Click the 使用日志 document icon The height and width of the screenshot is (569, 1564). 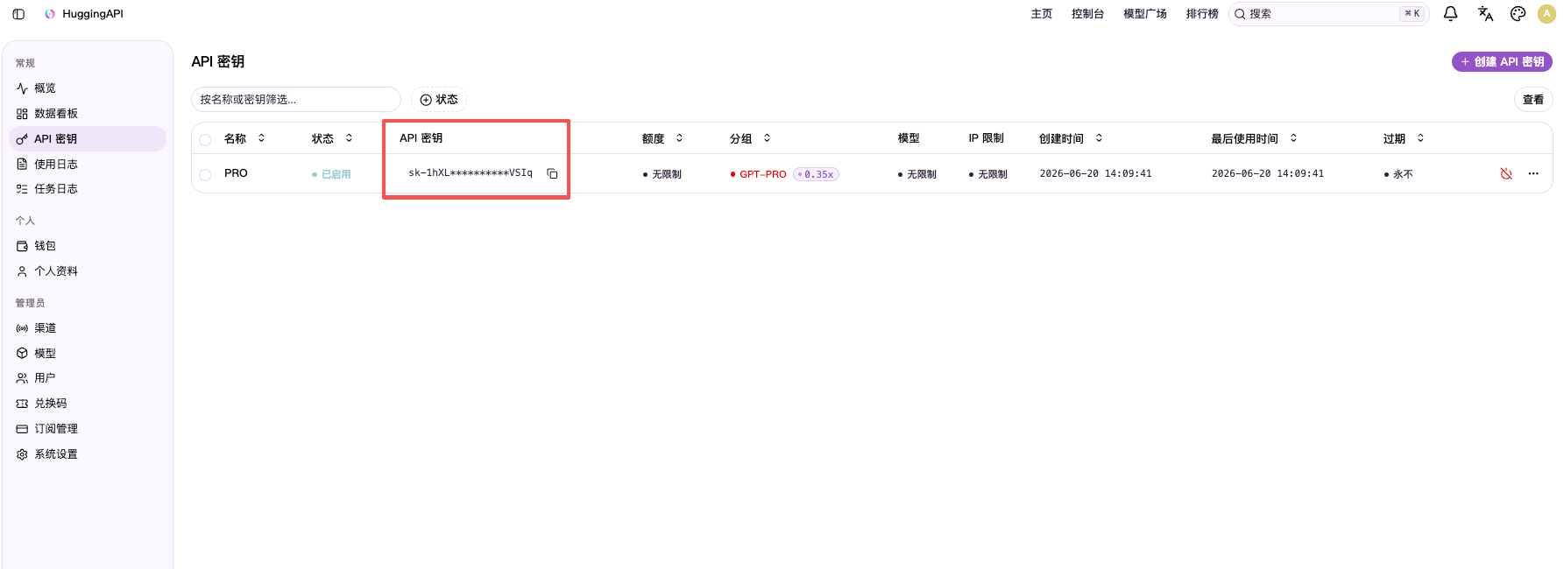(23, 164)
